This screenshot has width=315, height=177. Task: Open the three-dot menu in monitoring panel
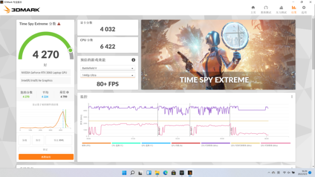pos(292,97)
